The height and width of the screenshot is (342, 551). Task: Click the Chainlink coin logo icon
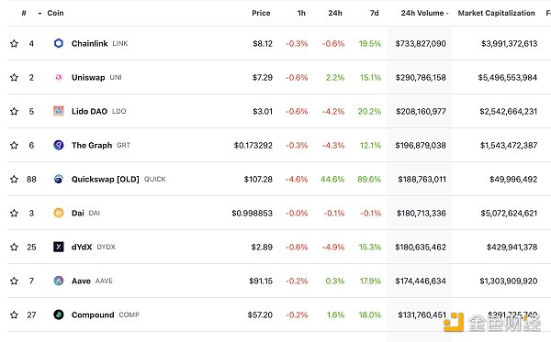[x=59, y=43]
